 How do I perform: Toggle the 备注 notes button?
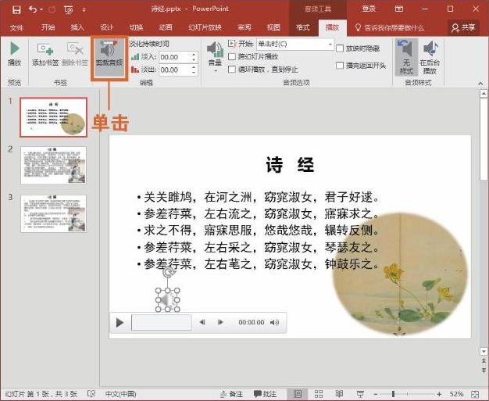coord(231,394)
